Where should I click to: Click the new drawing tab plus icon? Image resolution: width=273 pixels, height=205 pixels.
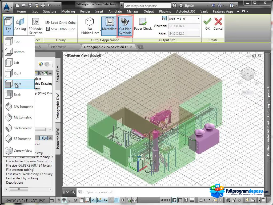pos(140,47)
